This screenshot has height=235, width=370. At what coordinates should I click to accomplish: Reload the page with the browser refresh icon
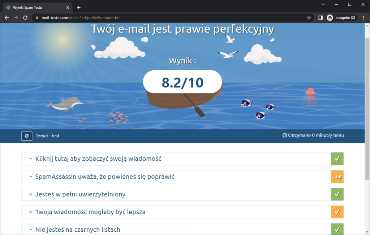click(25, 17)
